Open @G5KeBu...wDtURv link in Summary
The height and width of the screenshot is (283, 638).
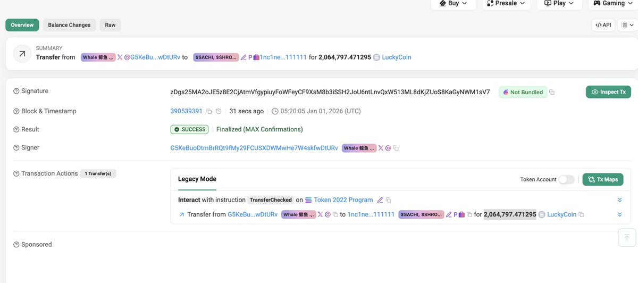tap(152, 57)
